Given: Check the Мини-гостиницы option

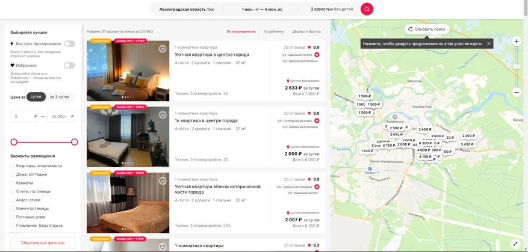Looking at the screenshot, I should point(13,209).
